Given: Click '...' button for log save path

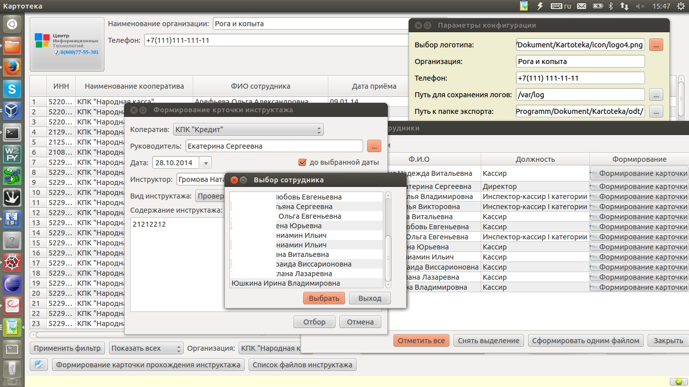Looking at the screenshot, I should (x=656, y=94).
